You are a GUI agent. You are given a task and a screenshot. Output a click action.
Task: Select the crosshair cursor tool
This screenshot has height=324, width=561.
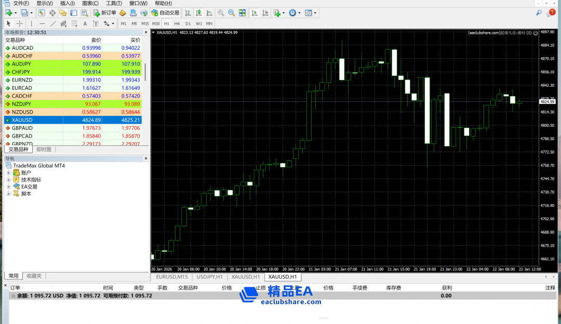point(20,23)
